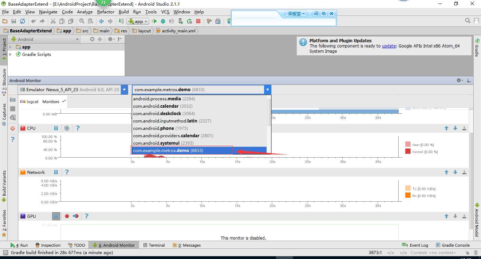The image size is (481, 259).
Task: Click the Paste icon in the toolbar
Action: [71, 21]
